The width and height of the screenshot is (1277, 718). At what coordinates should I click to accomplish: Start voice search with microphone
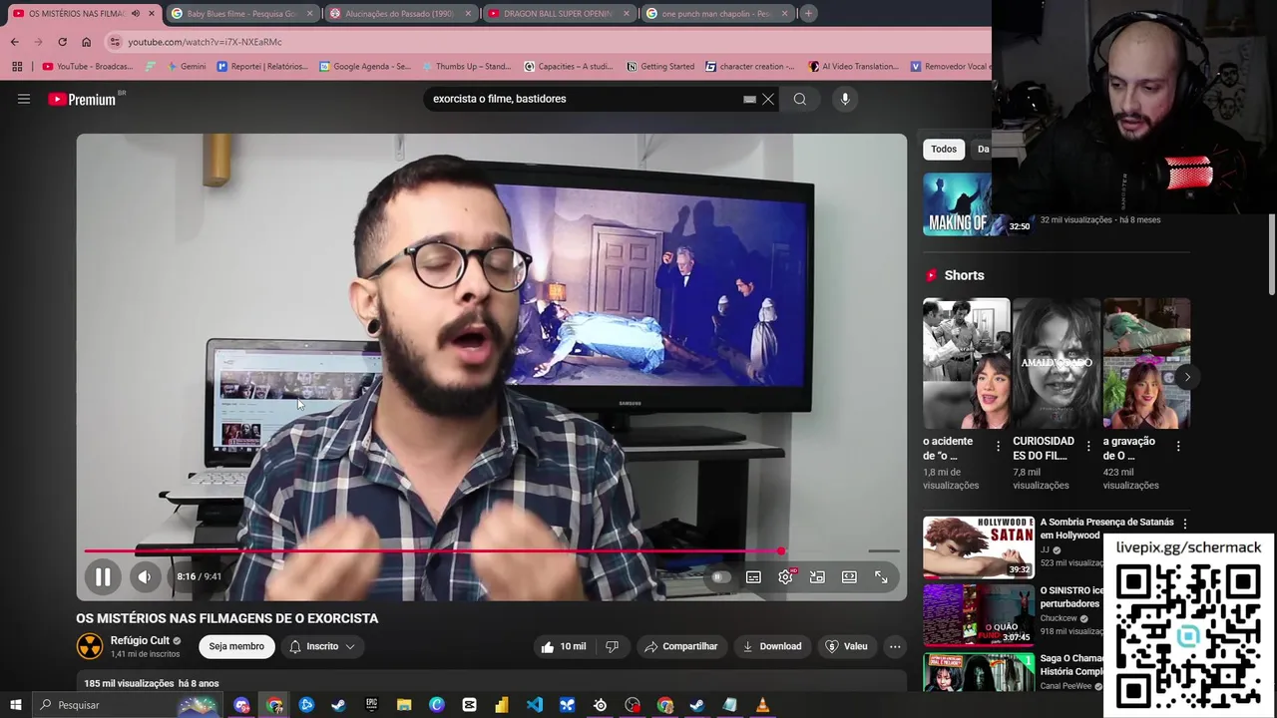click(x=845, y=99)
